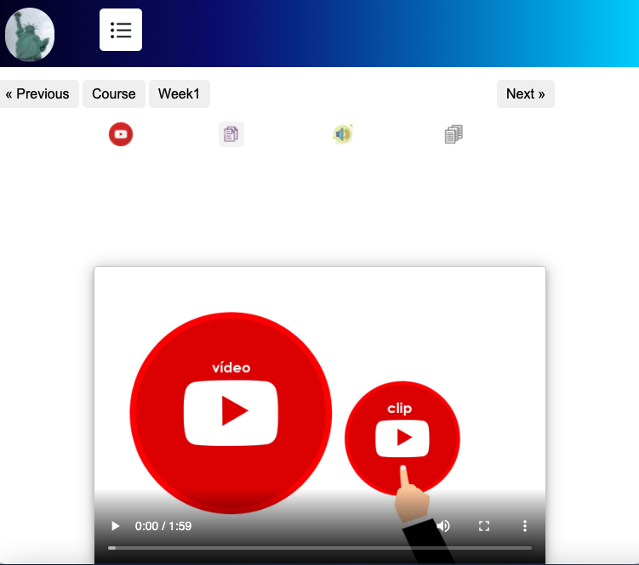639x565 pixels.
Task: Click the video player frame
Action: pos(320,415)
